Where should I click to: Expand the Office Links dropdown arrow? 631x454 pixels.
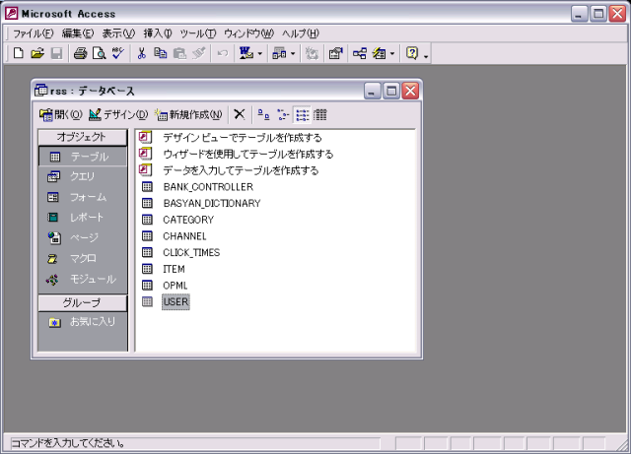pyautogui.click(x=260, y=53)
